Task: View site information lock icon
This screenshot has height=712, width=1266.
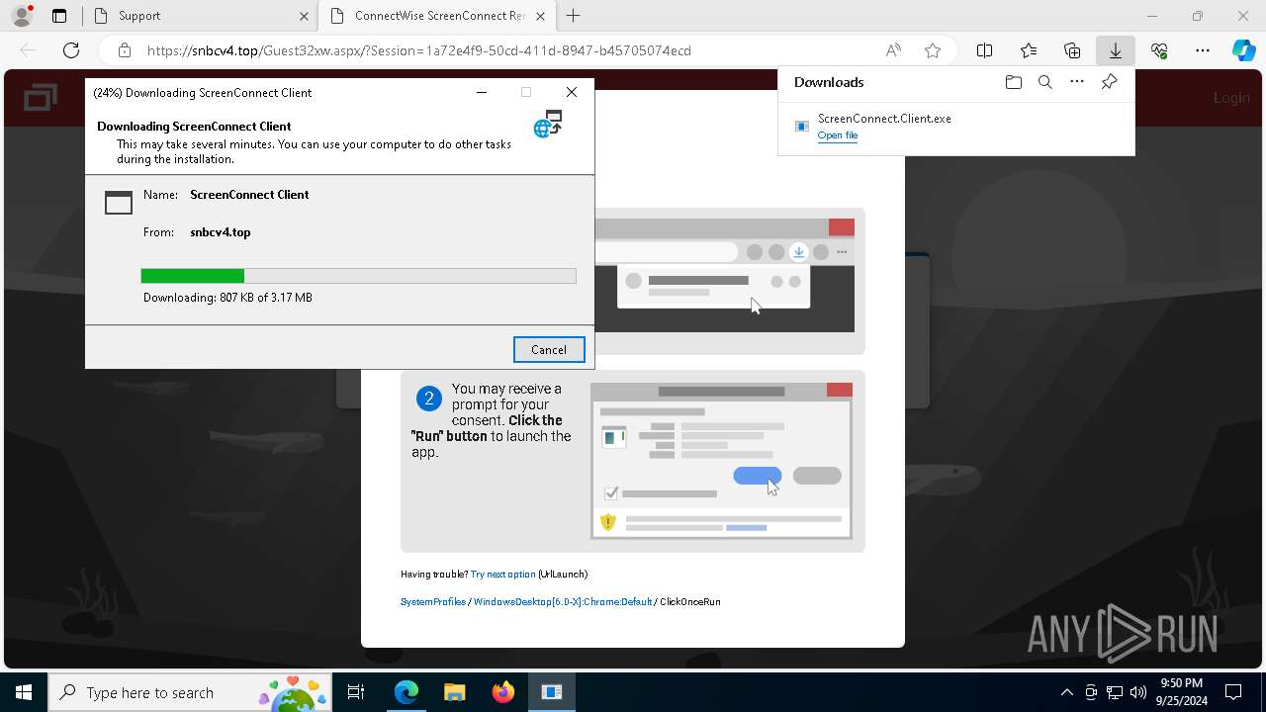Action: pos(125,50)
